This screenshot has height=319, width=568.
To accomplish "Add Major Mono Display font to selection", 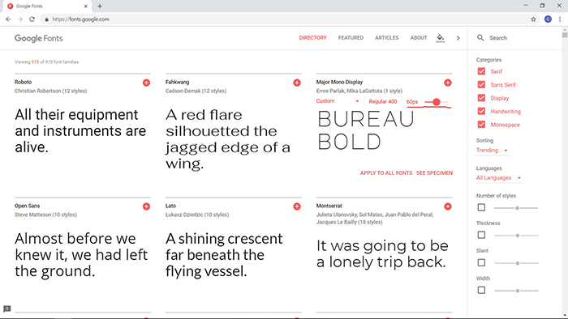I will pos(448,83).
